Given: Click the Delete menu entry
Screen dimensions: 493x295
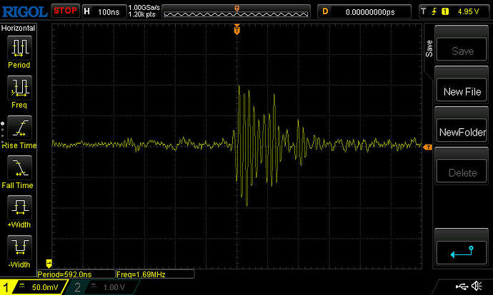Looking at the screenshot, I should (462, 171).
